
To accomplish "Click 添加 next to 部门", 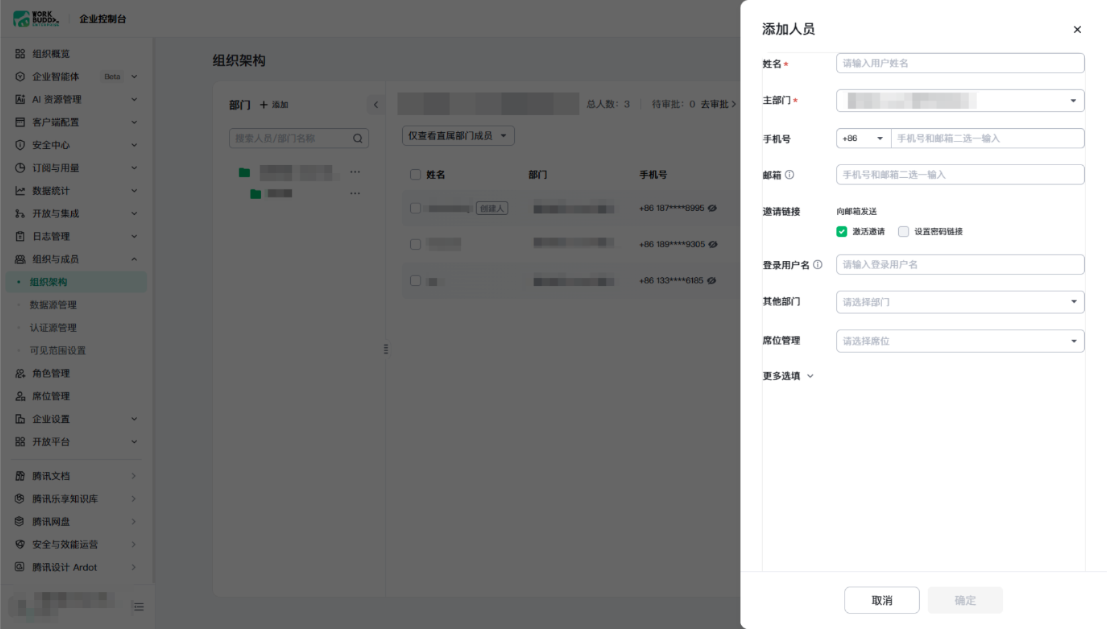I will pos(274,105).
